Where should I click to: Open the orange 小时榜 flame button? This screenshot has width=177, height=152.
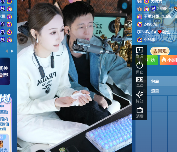[168, 60]
